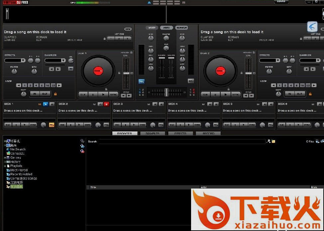Double the loop length on right deck
The width and height of the screenshot is (324, 231).
point(314,85)
